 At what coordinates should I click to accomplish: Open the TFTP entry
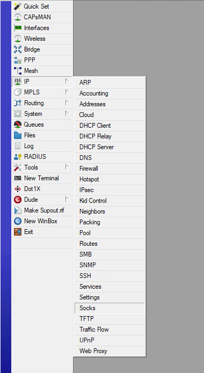[x=110, y=319]
